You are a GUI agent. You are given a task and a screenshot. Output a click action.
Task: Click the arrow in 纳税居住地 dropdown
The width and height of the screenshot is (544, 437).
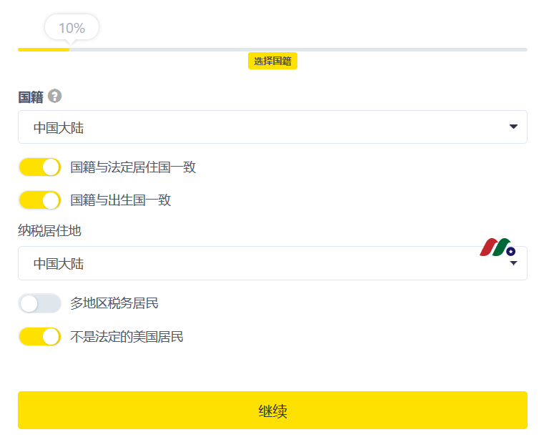coord(513,263)
